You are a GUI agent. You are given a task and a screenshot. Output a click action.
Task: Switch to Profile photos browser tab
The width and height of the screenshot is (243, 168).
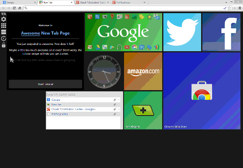(x=129, y=2)
